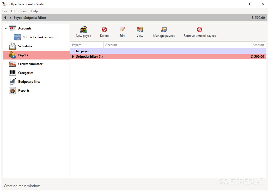This screenshot has height=191, width=269.
Task: Click the Remove unused payees icon
Action: click(x=199, y=29)
